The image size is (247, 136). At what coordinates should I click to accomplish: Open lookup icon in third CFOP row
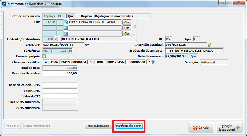[x=66, y=33]
